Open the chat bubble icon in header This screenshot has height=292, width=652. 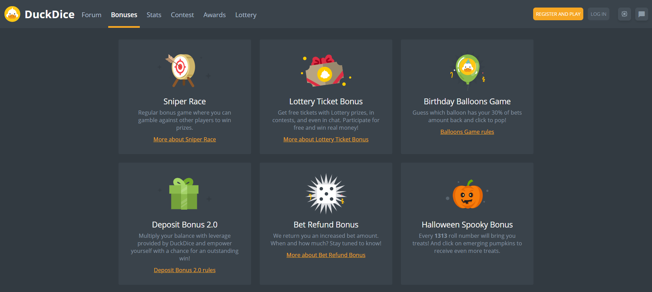[x=641, y=14]
